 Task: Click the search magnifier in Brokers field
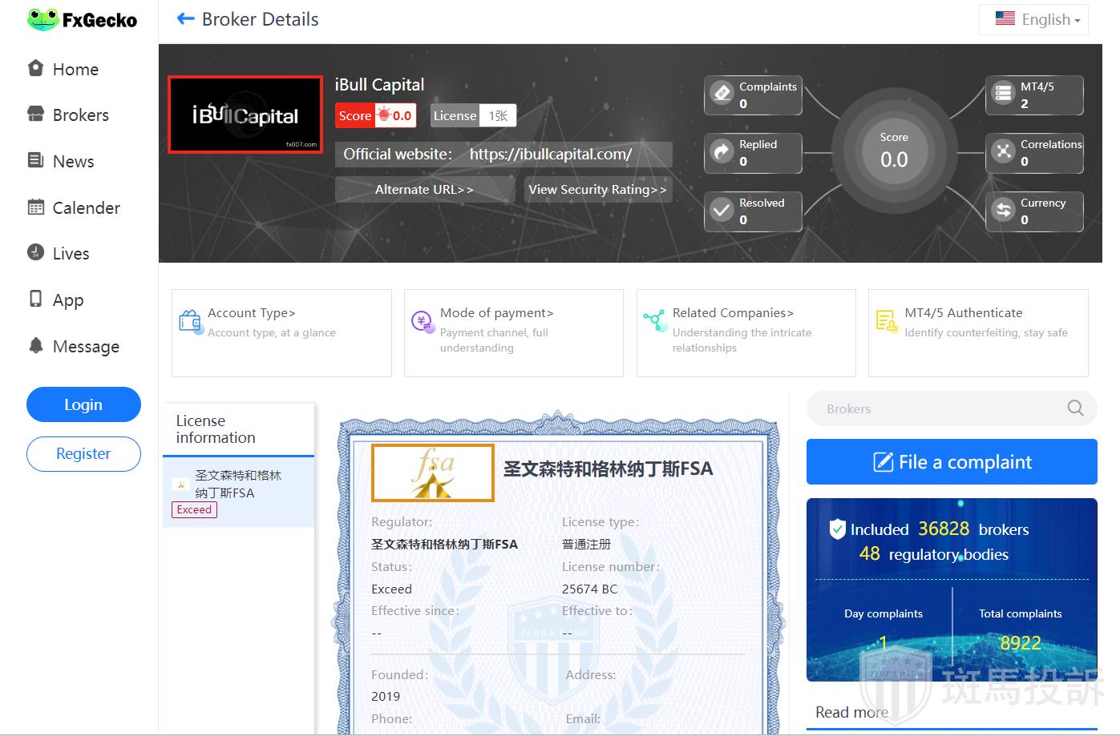[1075, 408]
